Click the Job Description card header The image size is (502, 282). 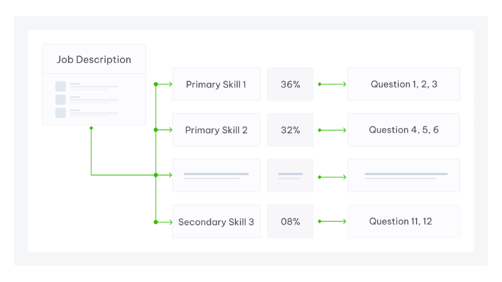[x=94, y=60]
